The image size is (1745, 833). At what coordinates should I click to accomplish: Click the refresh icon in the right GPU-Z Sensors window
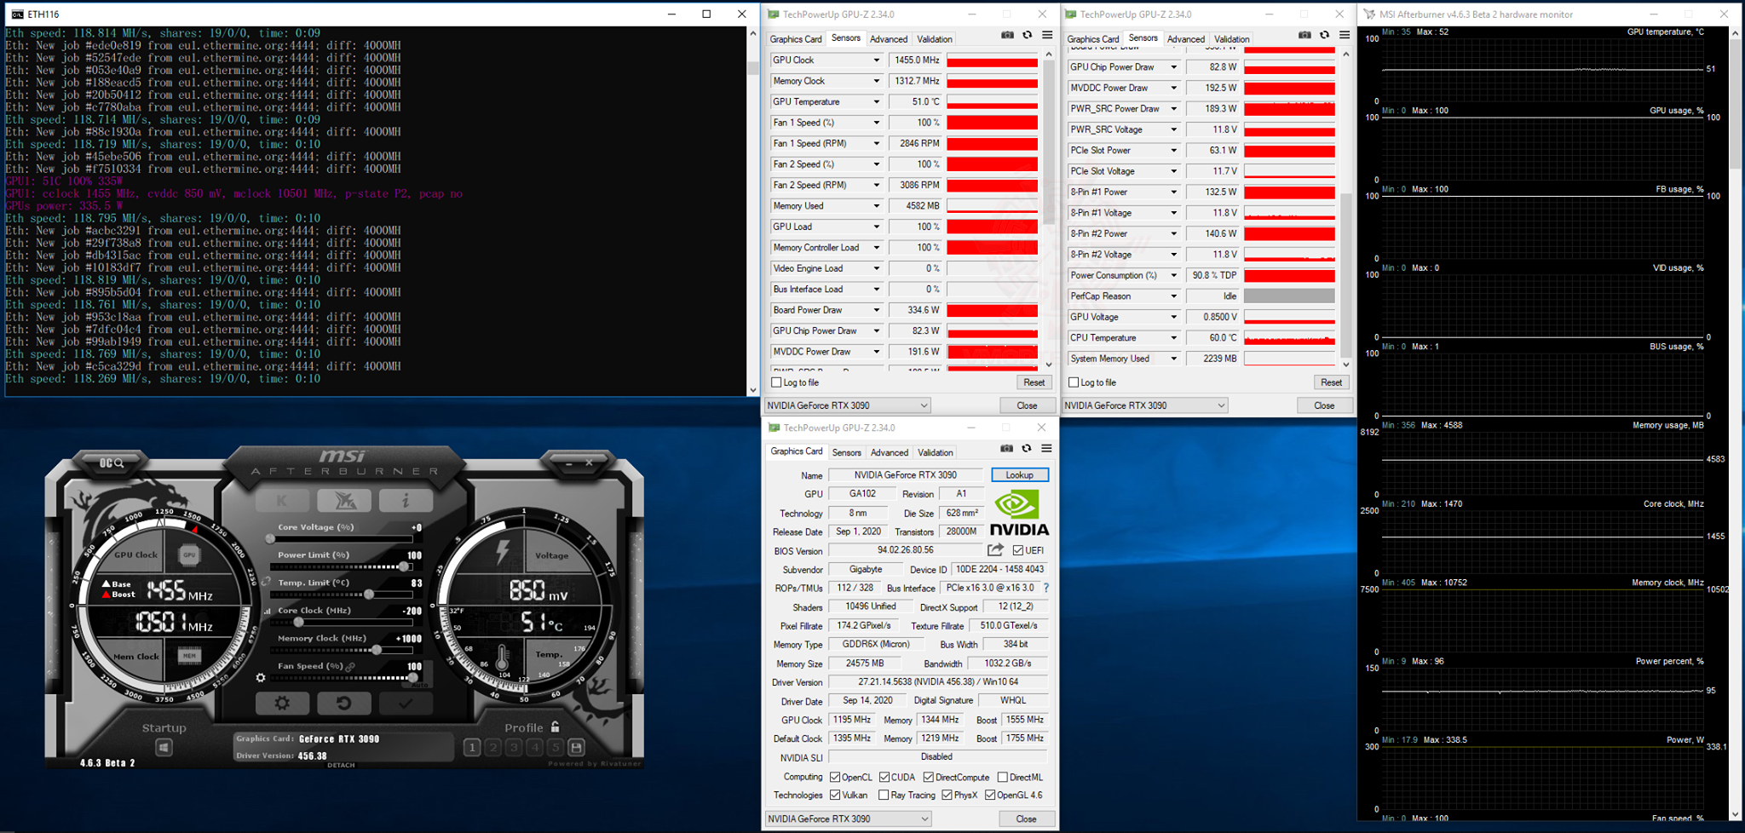[1324, 36]
